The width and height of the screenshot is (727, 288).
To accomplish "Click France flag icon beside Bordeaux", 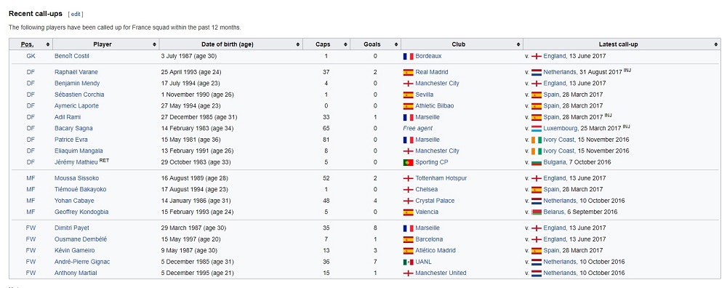I will click(408, 56).
